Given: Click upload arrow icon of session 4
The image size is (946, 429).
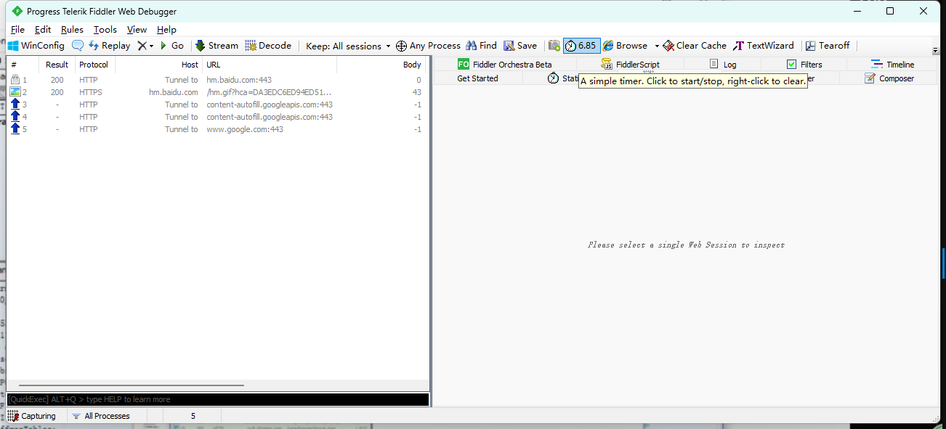Looking at the screenshot, I should (x=15, y=117).
